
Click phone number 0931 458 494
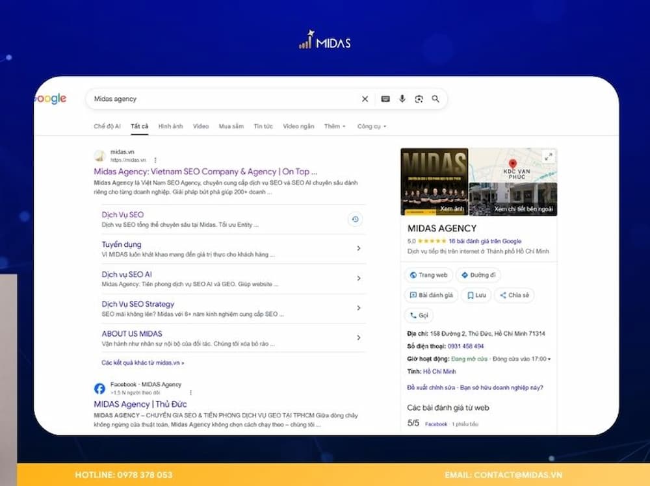(x=465, y=346)
